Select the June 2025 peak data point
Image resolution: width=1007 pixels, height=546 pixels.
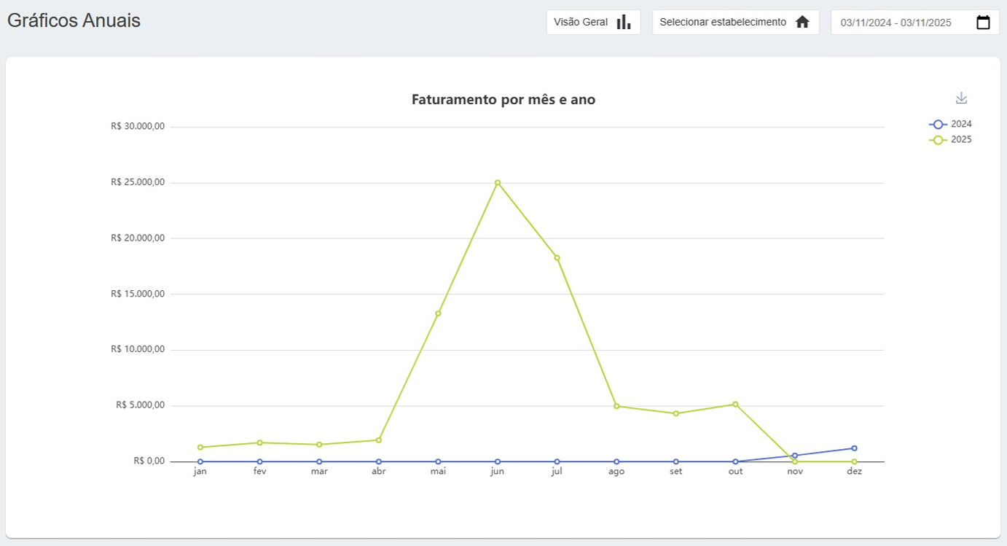(498, 182)
